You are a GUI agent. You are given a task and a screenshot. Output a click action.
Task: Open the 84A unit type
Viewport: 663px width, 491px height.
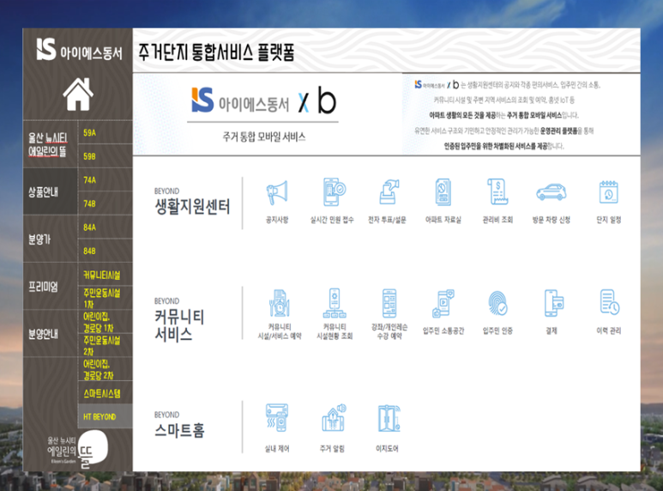[105, 227]
